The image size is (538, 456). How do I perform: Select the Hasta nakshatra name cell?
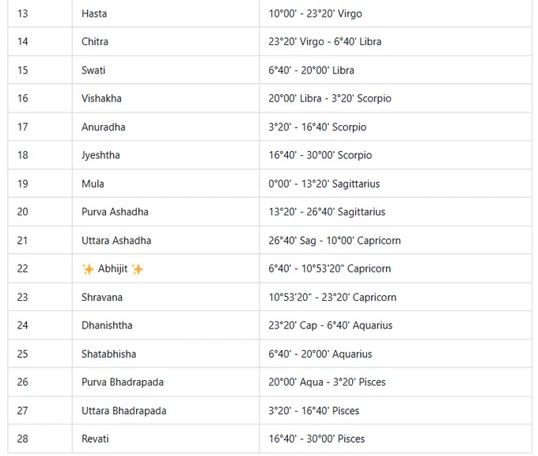click(165, 13)
